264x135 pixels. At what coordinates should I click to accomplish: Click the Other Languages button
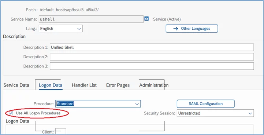point(192,29)
